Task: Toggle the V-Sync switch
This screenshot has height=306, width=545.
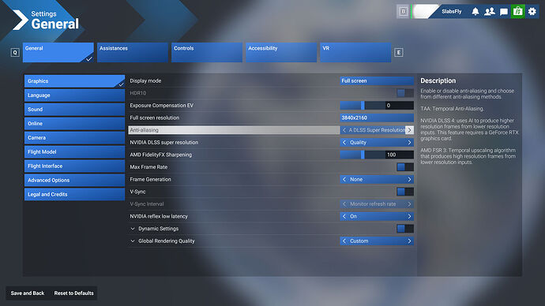Action: (405, 192)
